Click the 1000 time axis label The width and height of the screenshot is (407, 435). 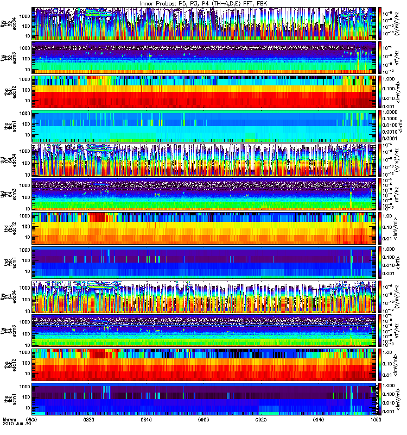tap(376, 419)
